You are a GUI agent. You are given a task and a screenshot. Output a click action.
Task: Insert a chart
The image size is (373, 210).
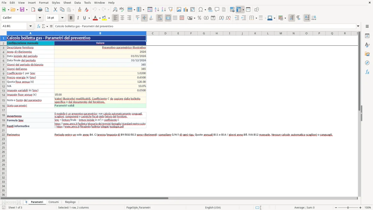coord(186,10)
